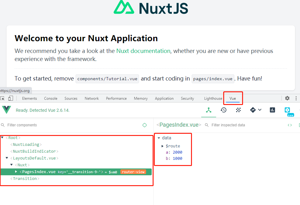Expand the $route data entry
Viewport: 300px width, 205px height.
[162, 146]
